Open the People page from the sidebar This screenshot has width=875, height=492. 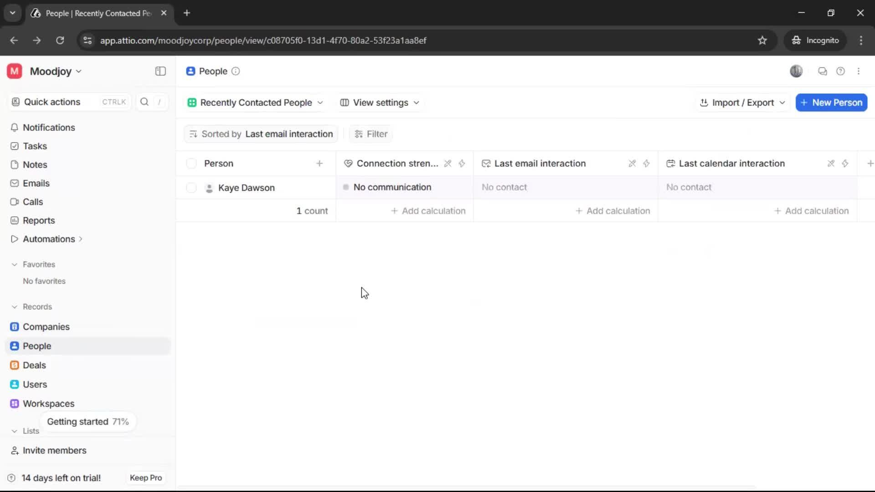coord(36,346)
